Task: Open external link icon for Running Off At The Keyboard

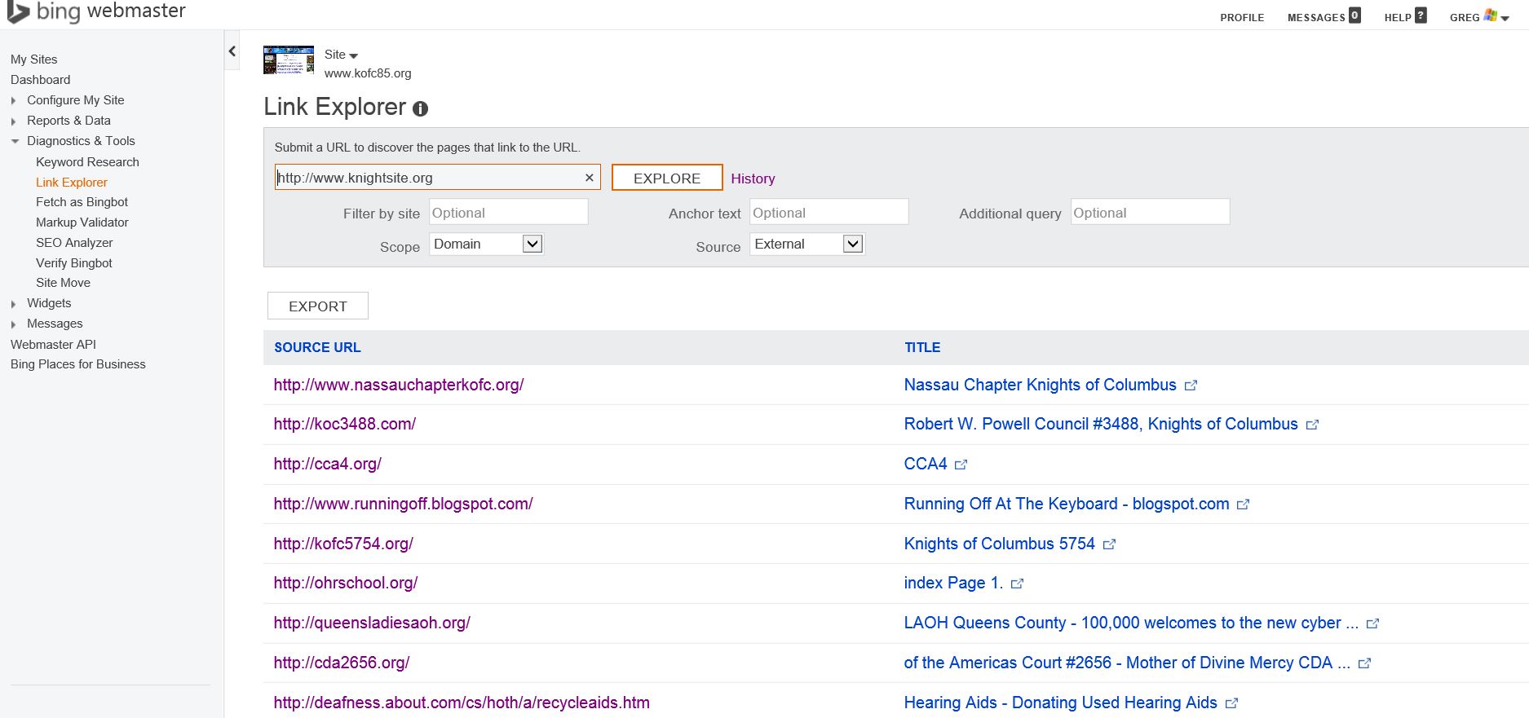Action: point(1243,504)
